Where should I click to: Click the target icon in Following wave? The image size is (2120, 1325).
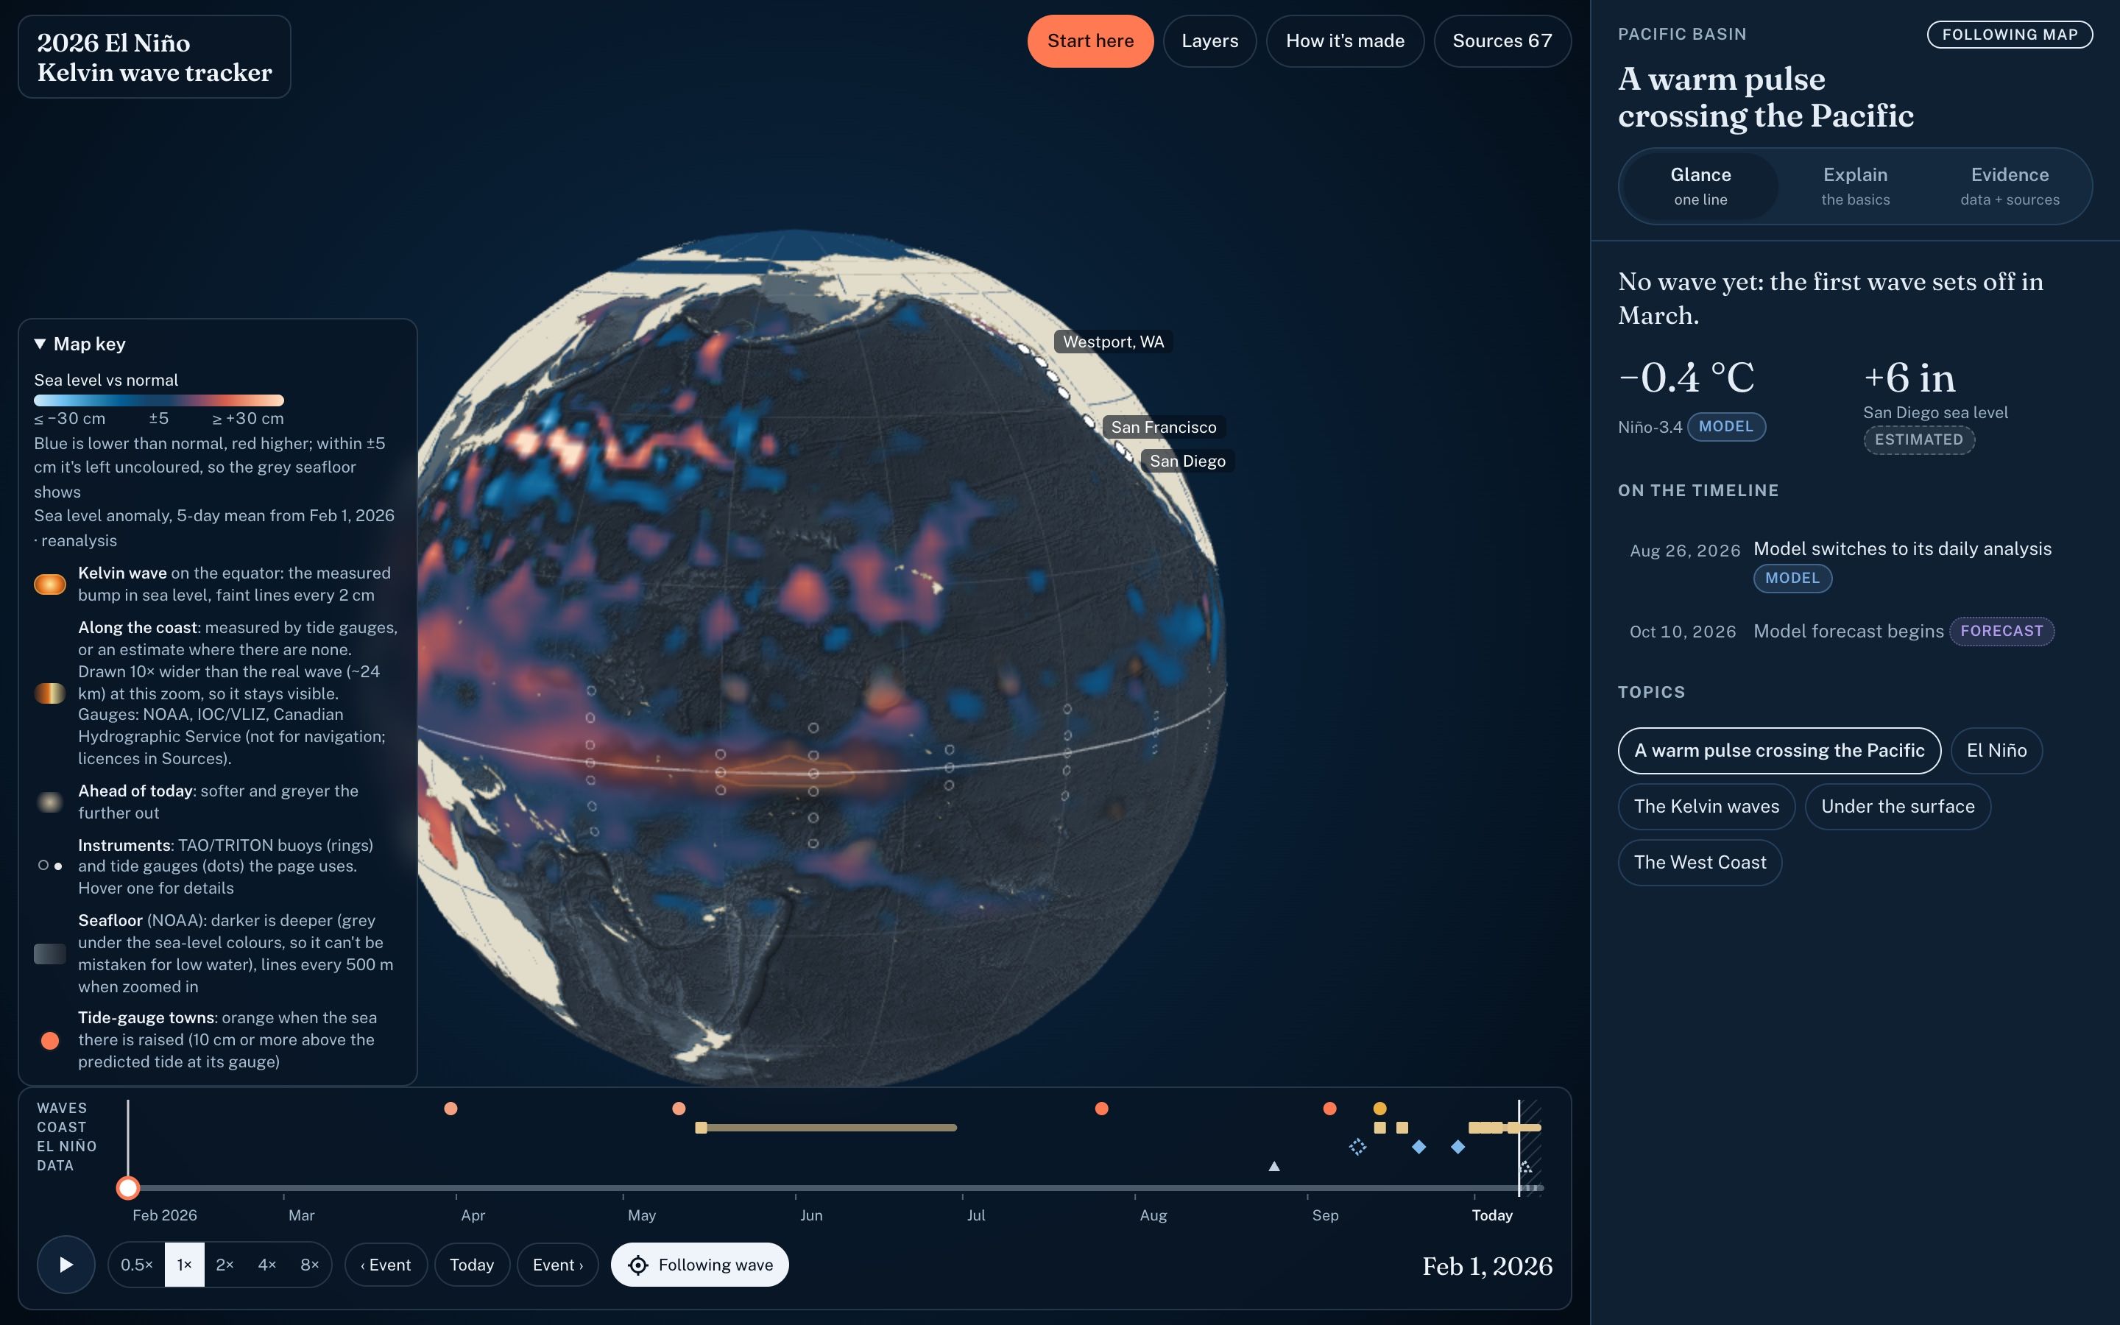coord(639,1265)
